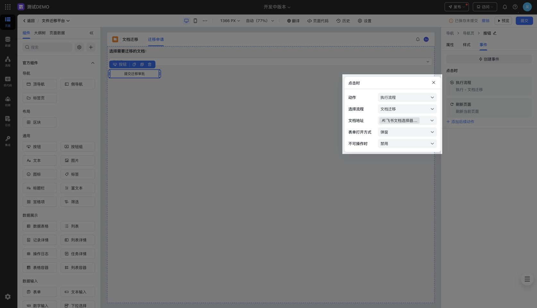Open the Pages section in left sidebar

8,22
